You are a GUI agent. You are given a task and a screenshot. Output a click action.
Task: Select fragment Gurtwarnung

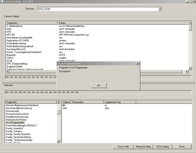[x=12, y=111]
